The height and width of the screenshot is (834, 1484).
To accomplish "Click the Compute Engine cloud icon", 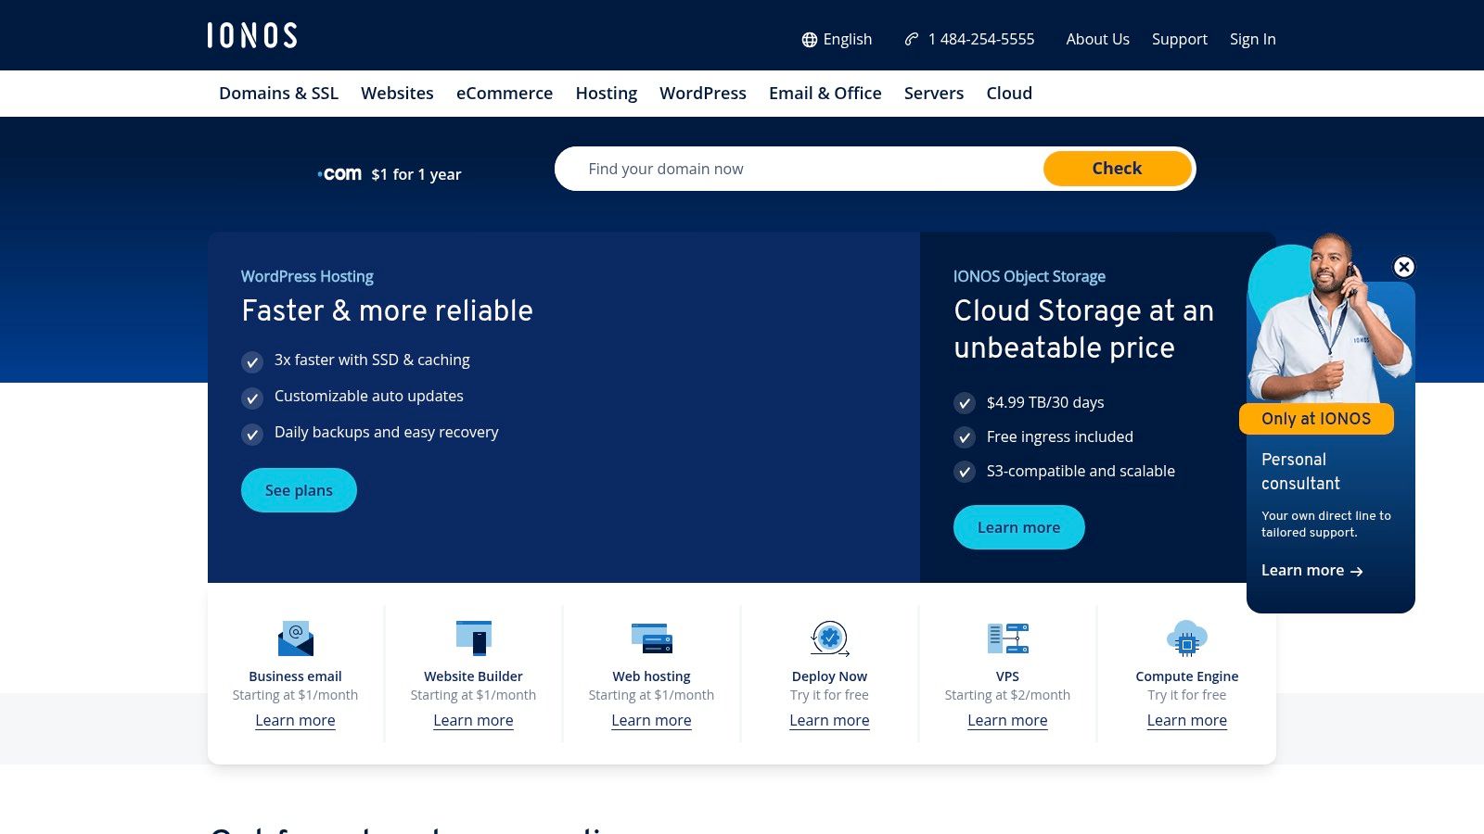I will (x=1187, y=638).
